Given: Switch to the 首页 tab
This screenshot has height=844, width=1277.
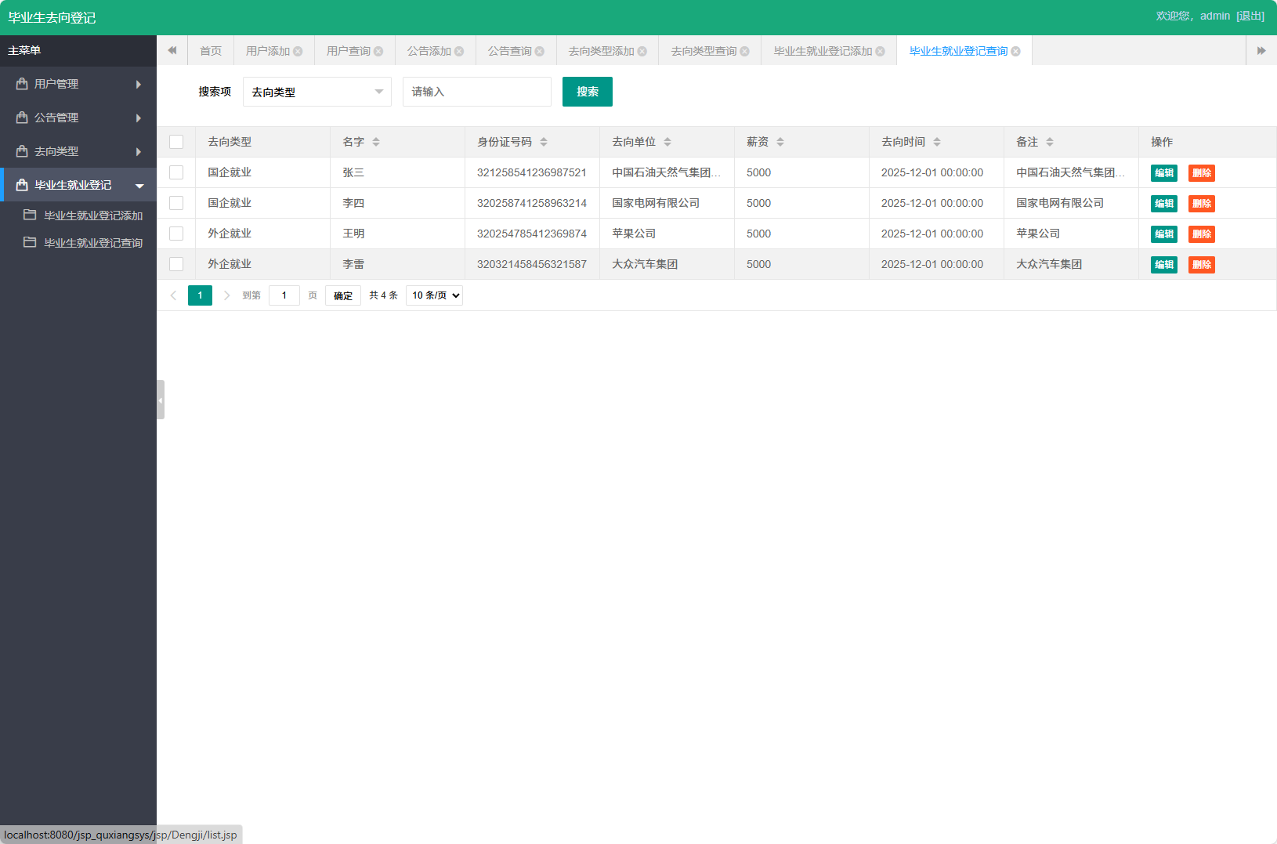Looking at the screenshot, I should pos(210,51).
